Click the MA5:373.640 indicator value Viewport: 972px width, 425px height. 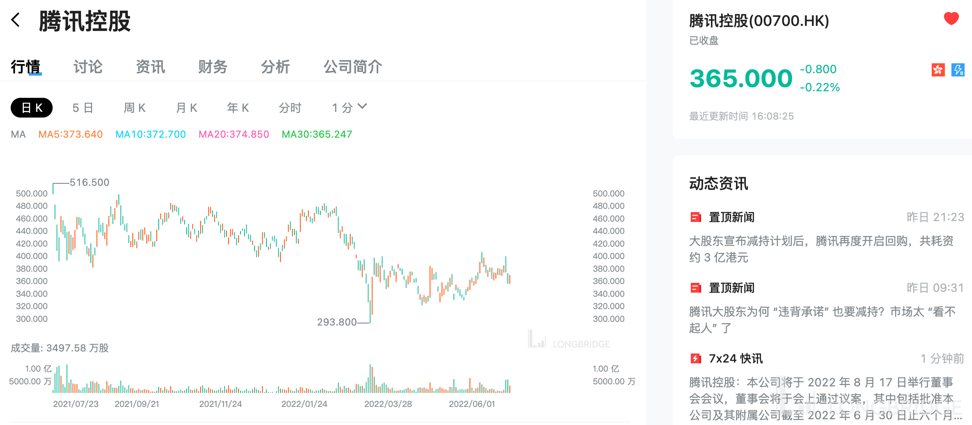click(70, 134)
